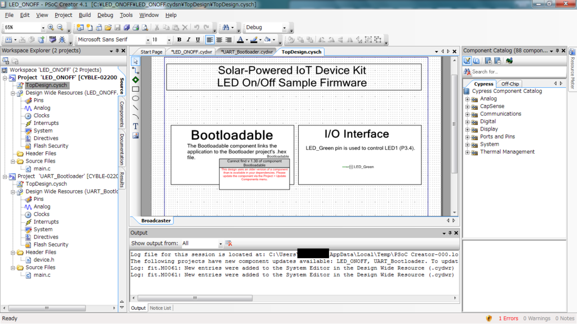Select the Text tool
Screen dimensions: 577x324
click(x=135, y=126)
